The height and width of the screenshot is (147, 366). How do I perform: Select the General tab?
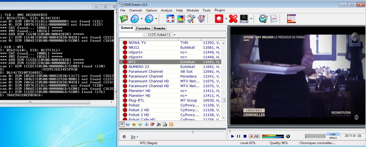coord(127,28)
